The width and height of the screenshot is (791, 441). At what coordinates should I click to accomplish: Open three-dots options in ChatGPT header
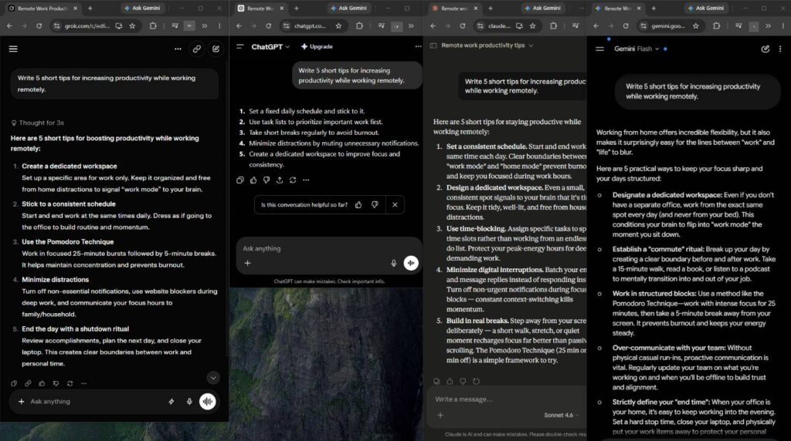418,46
